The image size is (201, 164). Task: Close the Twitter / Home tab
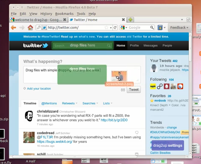pos(123,20)
